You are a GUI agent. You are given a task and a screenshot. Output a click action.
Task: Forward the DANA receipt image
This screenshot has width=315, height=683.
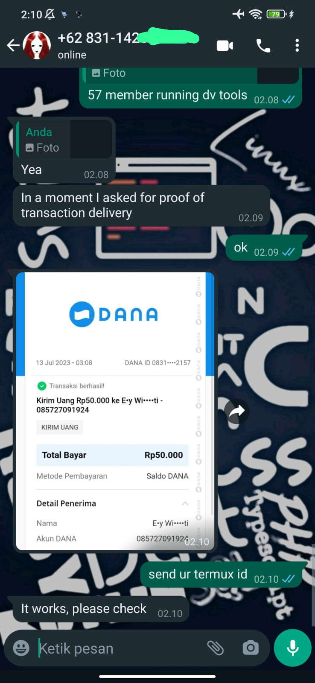236,411
